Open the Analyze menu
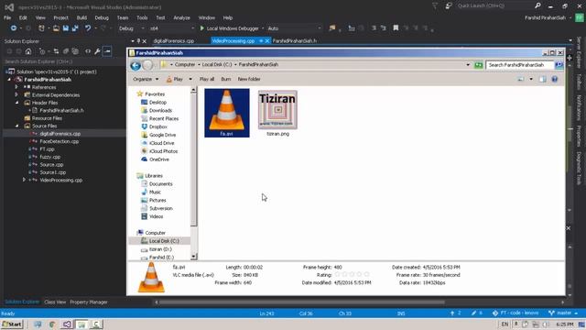 [x=181, y=18]
